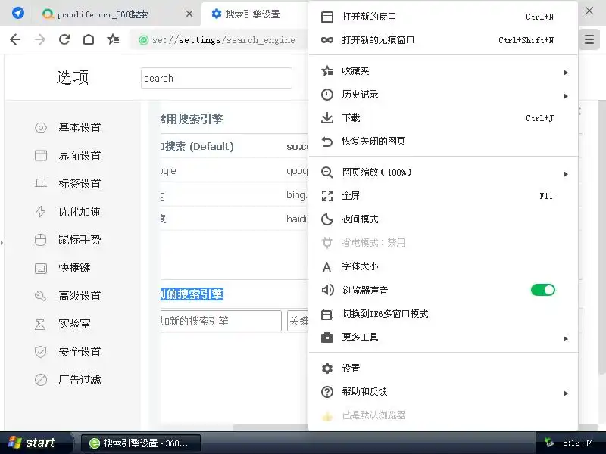Click the 广告过滤 block icon
Screen dimensions: 606x454
coord(41,380)
